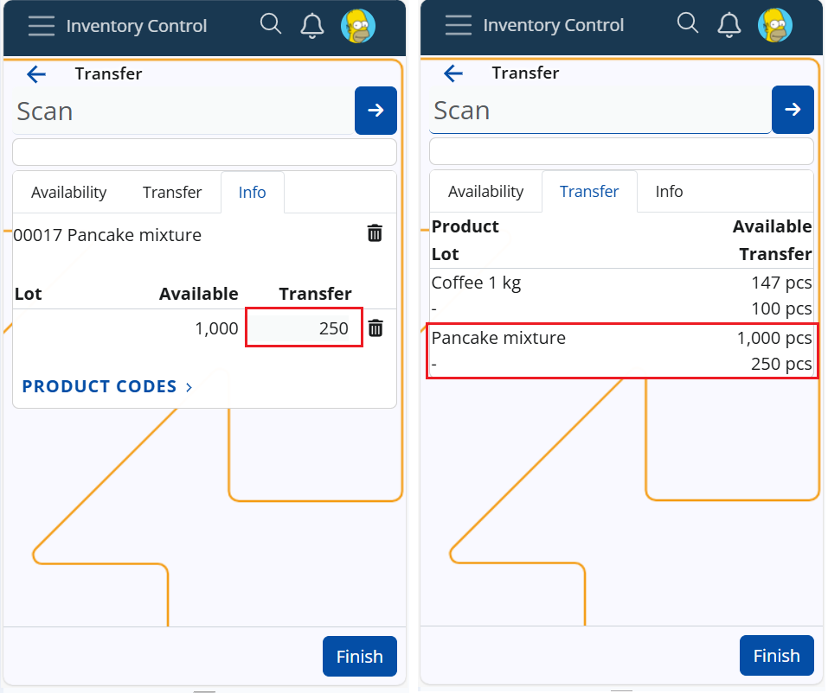Click the Homer profile avatar

[357, 25]
